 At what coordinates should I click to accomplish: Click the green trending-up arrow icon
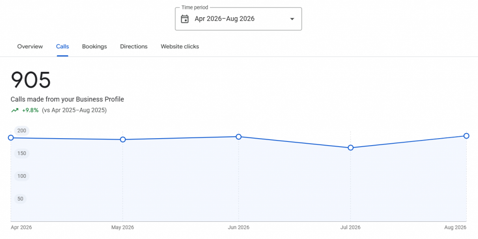coord(14,110)
